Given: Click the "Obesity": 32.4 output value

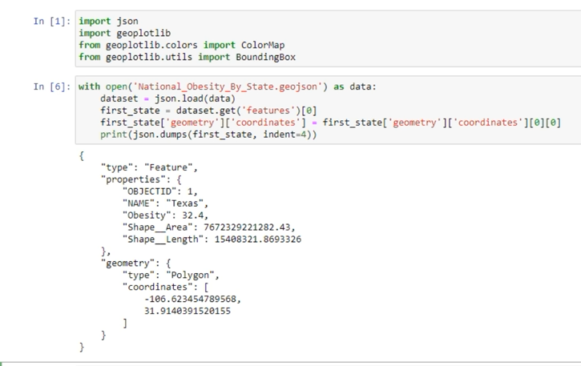Looking at the screenshot, I should 195,215.
